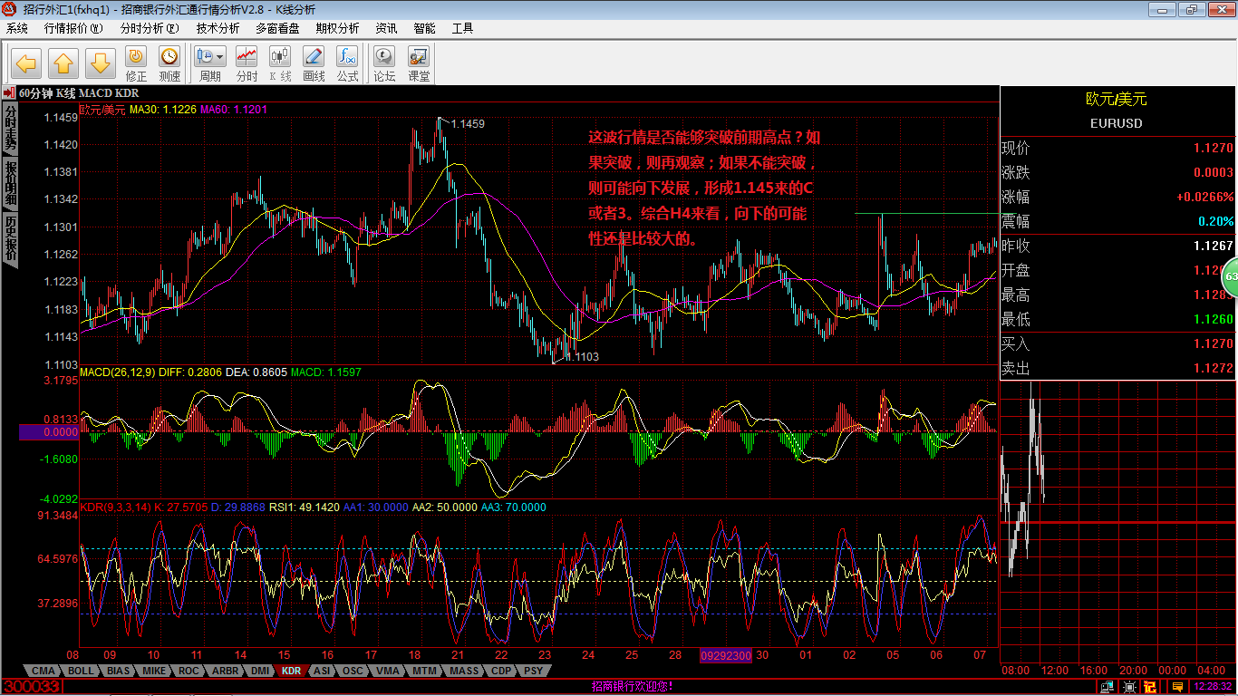The image size is (1238, 696).
Task: Open the 系统 menu
Action: click(17, 28)
